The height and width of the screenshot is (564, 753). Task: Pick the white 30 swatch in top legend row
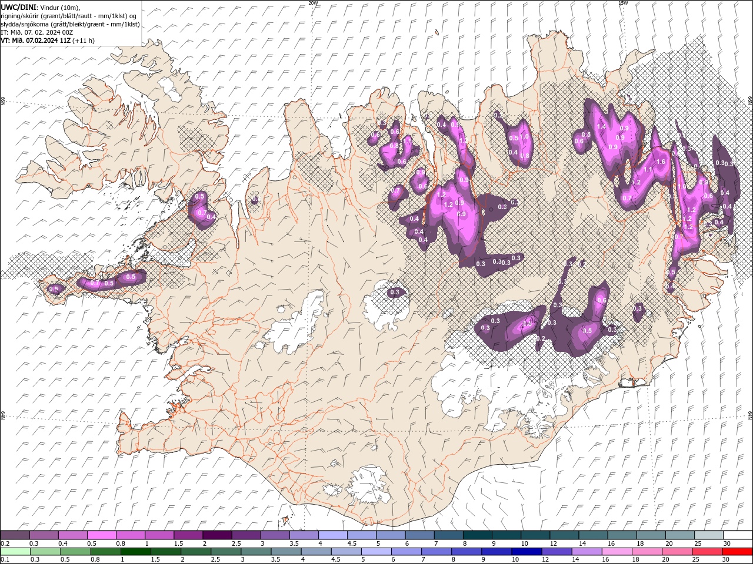(x=737, y=535)
